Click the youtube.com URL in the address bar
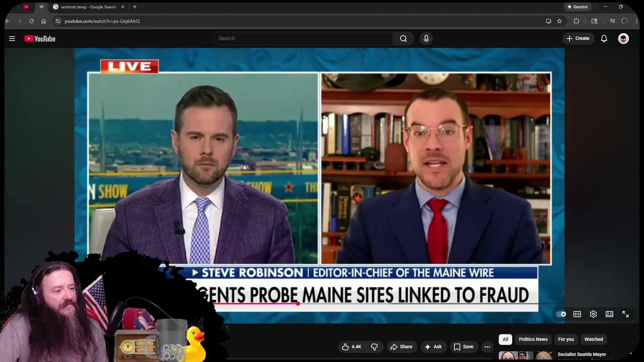The image size is (644, 362). (x=102, y=21)
